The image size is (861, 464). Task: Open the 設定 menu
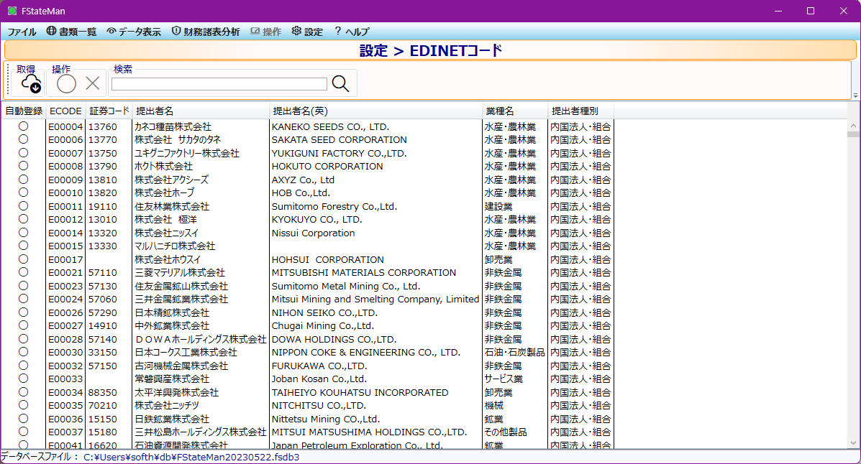click(308, 32)
